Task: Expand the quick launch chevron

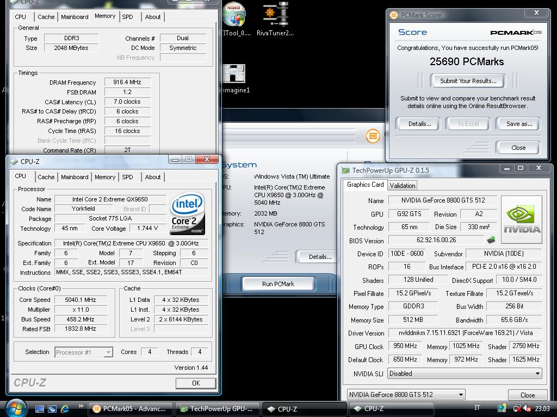Action: [x=81, y=406]
